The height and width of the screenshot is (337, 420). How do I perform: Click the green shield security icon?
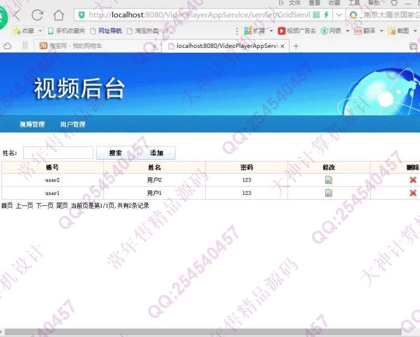click(82, 15)
